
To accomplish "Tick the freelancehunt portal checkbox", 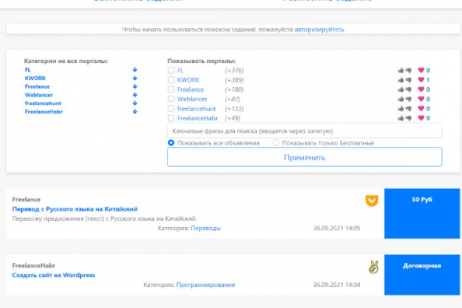I will pyautogui.click(x=171, y=108).
